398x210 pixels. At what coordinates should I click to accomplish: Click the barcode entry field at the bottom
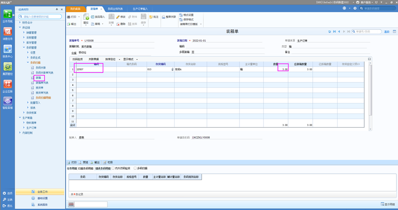(x=91, y=204)
